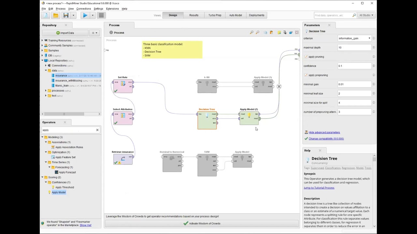Fit process to screen with resize icon

tap(297, 32)
